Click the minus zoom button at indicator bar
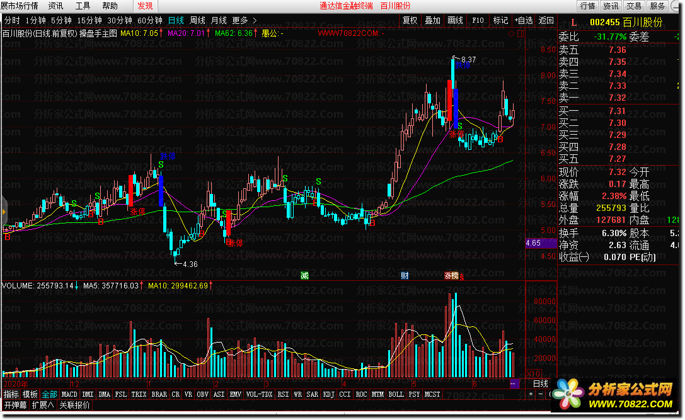This screenshot has width=685, height=420. pyautogui.click(x=541, y=394)
